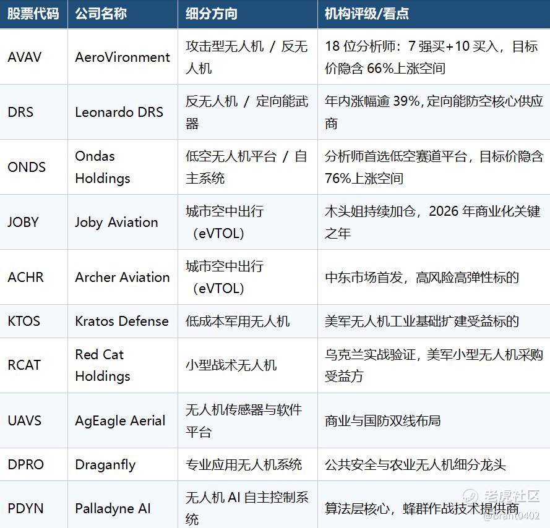The width and height of the screenshot is (550, 528).
Task: Select the ACHR ticker cell
Action: (x=33, y=277)
